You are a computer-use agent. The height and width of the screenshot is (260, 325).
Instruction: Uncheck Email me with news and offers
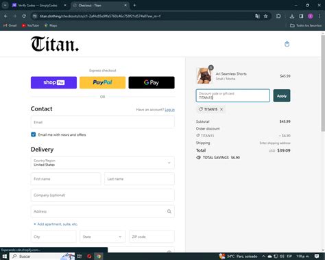coord(34,134)
